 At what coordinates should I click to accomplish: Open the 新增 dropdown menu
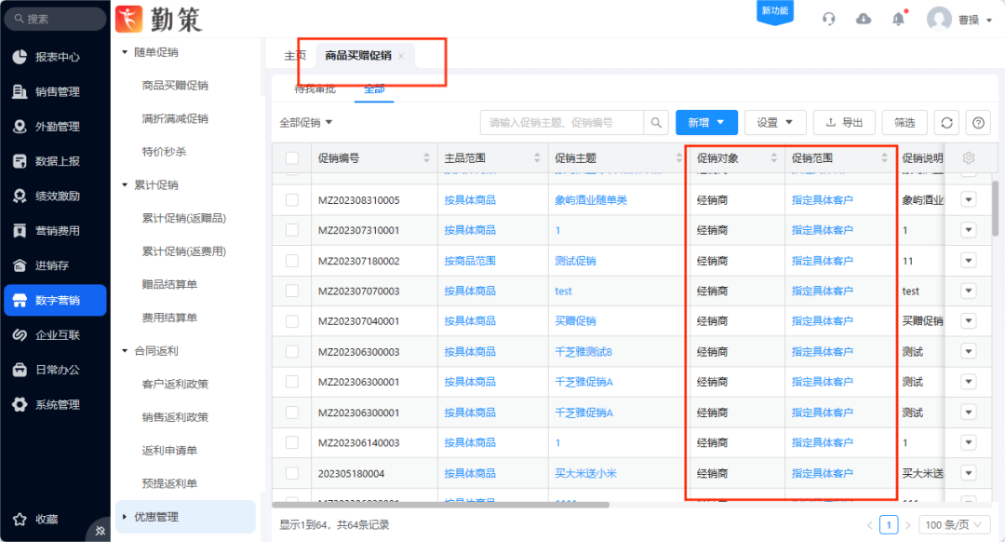(x=706, y=122)
